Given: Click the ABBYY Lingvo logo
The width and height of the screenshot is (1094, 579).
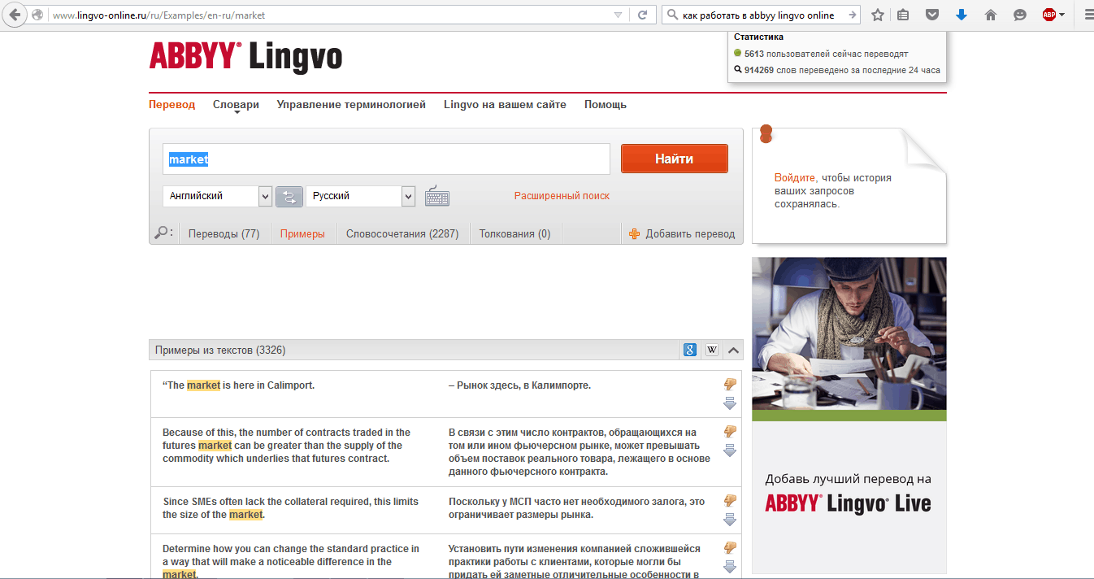Looking at the screenshot, I should tap(245, 56).
